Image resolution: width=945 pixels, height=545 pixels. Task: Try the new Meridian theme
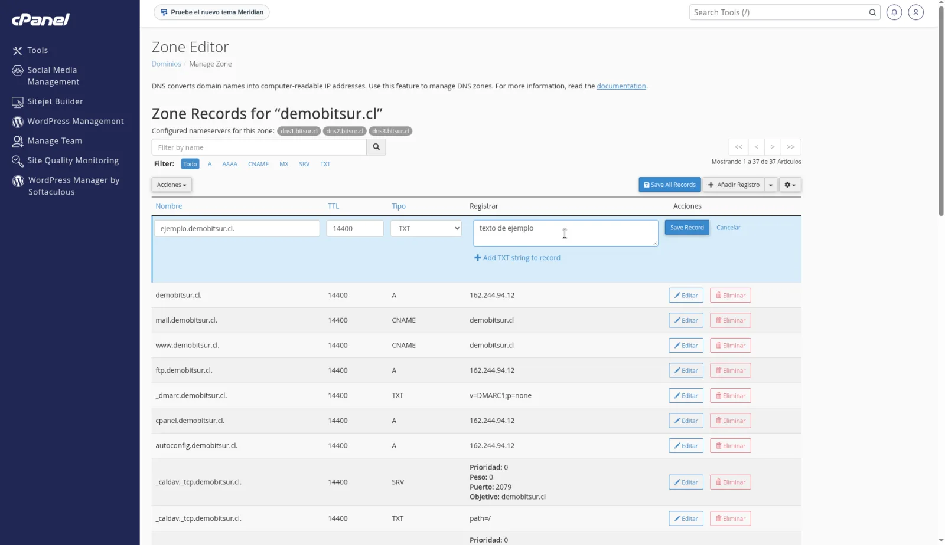point(211,12)
